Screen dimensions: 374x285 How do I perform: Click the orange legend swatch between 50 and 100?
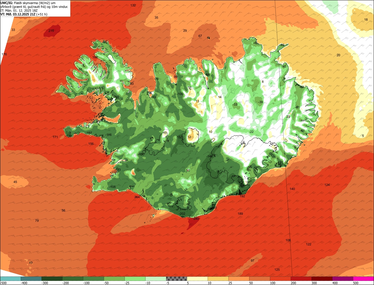[259, 279]
